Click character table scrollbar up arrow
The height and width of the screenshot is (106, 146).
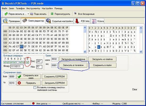click(x=141, y=28)
